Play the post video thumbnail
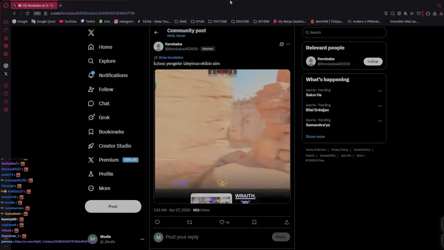 [222, 136]
